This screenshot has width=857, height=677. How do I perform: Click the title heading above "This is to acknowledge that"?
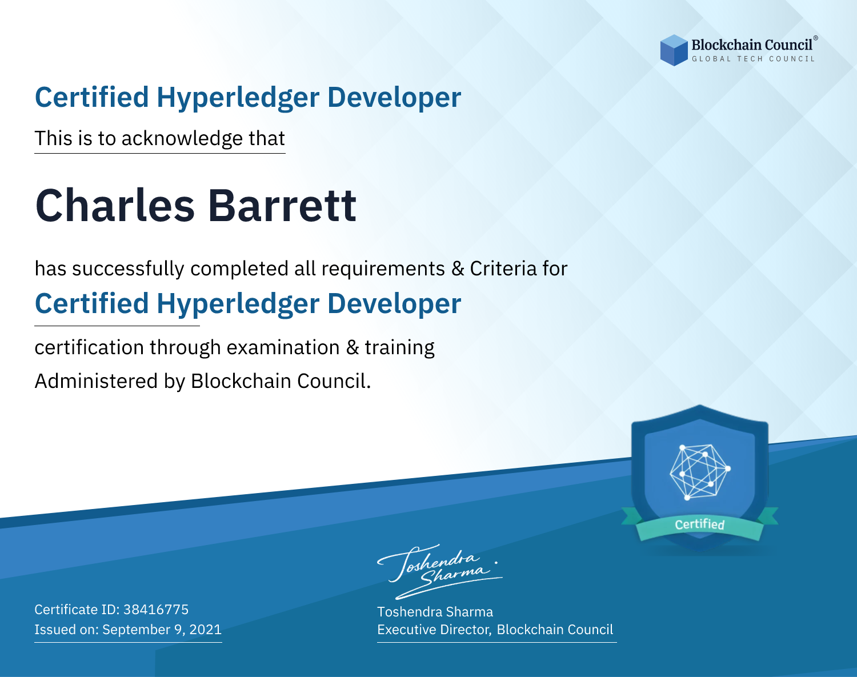click(x=248, y=97)
